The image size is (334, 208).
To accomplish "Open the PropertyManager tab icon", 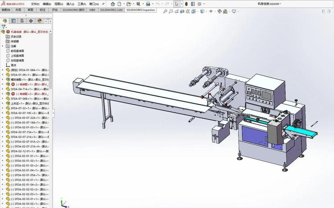I will pos(13,21).
